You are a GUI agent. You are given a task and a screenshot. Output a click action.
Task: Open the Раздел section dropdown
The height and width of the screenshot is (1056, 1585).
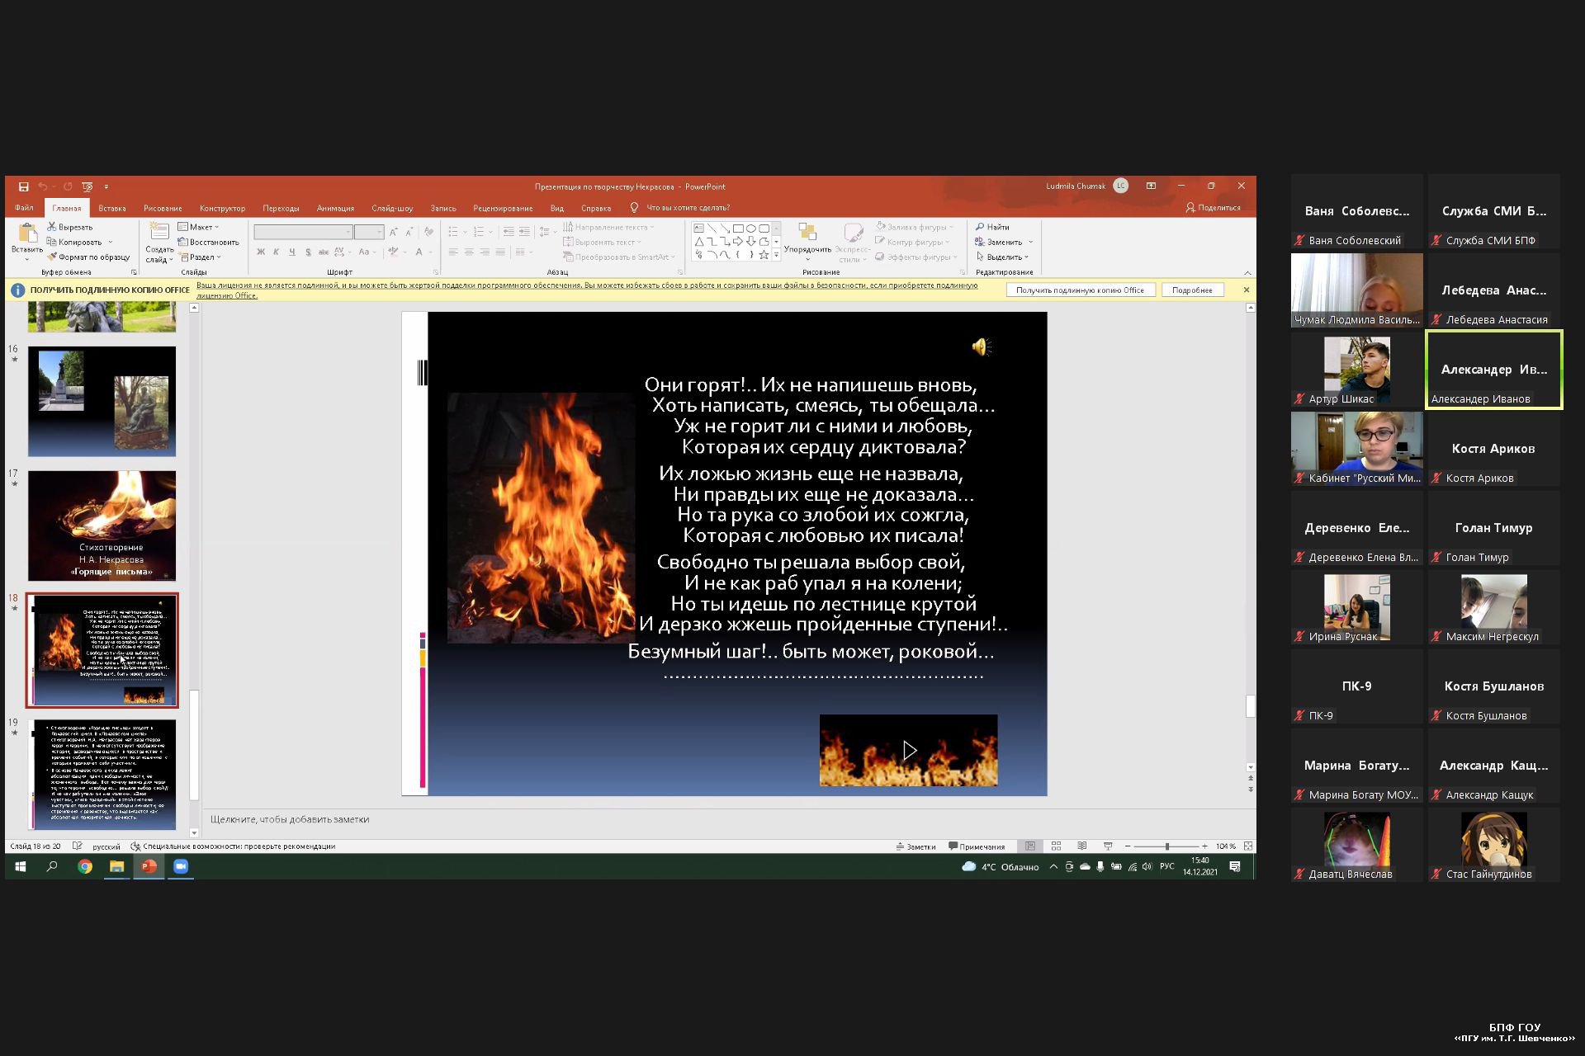[x=199, y=257]
